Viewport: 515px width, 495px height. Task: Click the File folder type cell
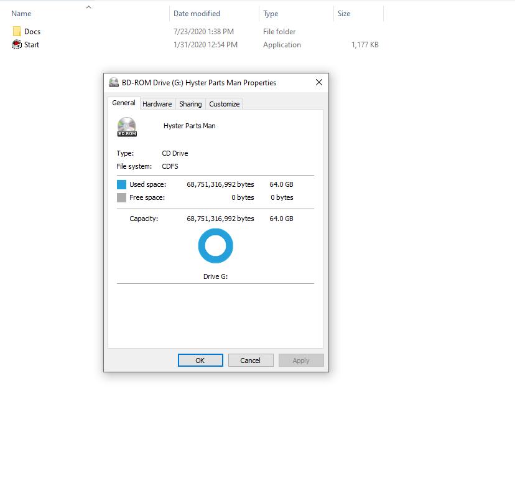point(279,32)
